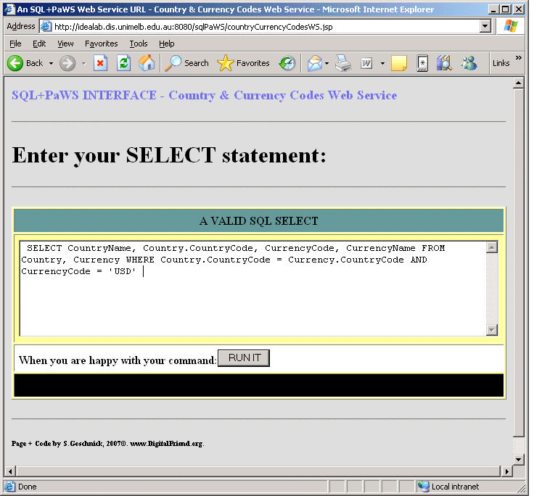Open the History clock icon
Viewport: 542px width, 496px height.
(x=287, y=64)
